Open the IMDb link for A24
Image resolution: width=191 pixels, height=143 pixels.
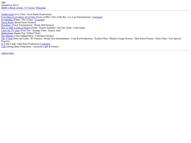point(4,8)
